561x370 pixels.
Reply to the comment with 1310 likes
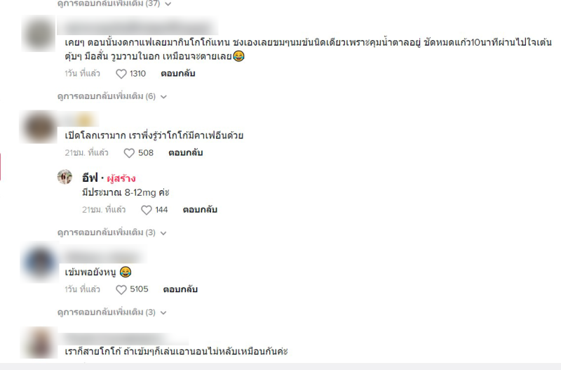click(178, 74)
